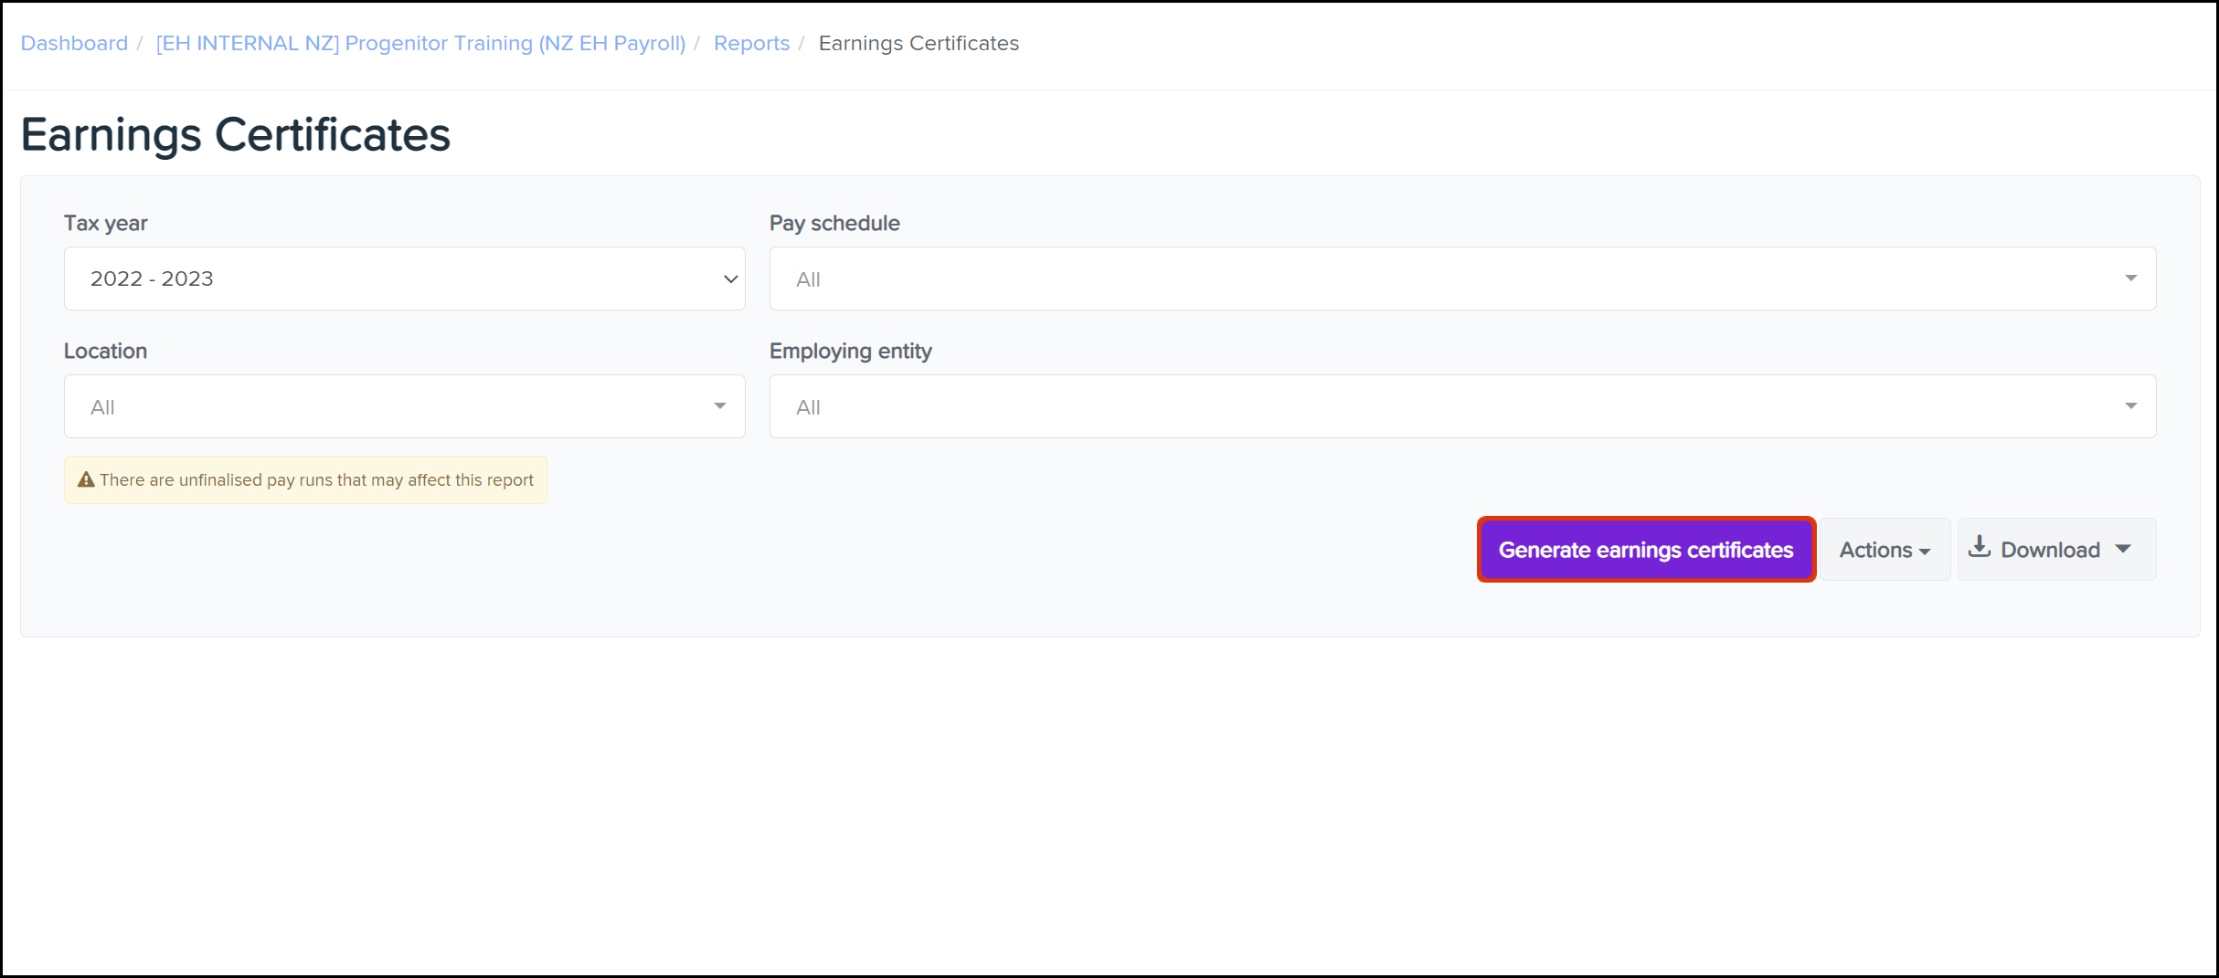Click the warning triangle icon
Image resolution: width=2219 pixels, height=978 pixels.
pyautogui.click(x=86, y=479)
